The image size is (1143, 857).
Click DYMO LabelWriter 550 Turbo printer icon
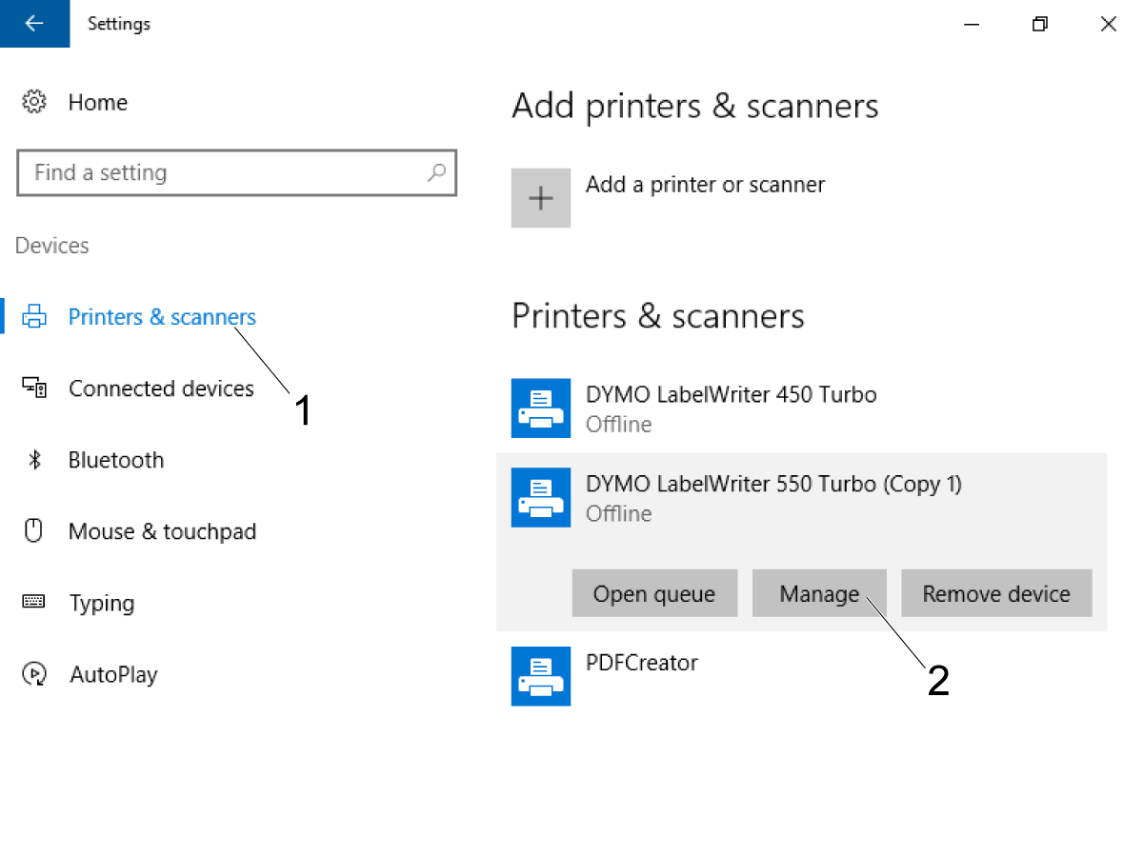coord(541,497)
